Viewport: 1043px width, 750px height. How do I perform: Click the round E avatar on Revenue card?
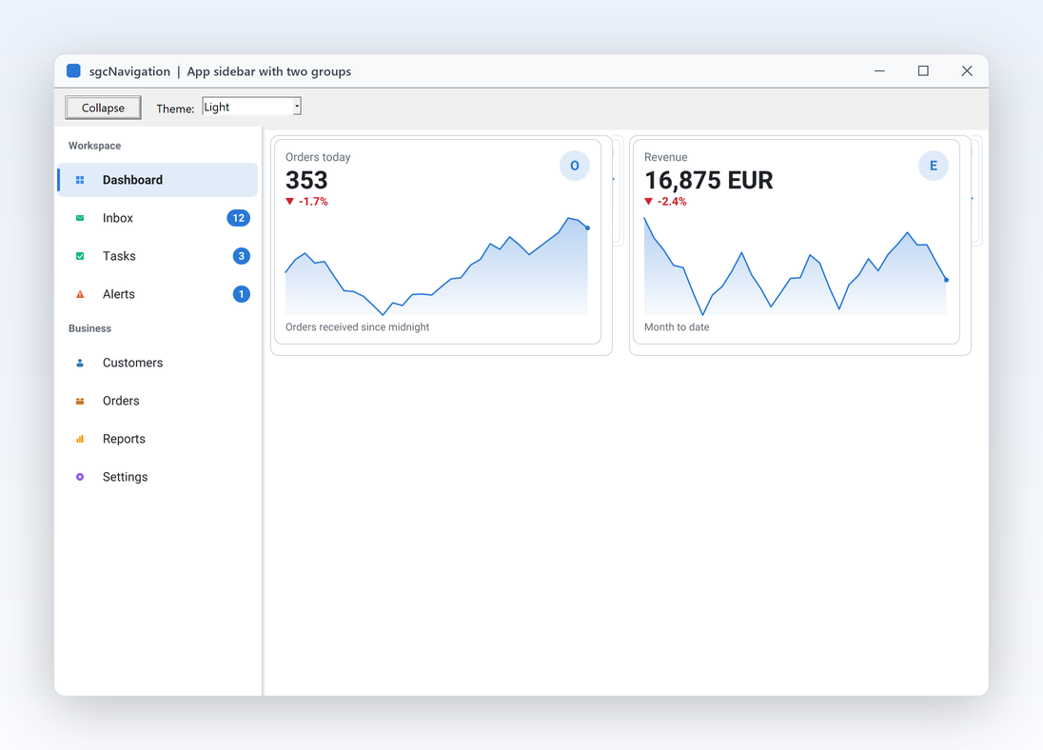click(934, 166)
